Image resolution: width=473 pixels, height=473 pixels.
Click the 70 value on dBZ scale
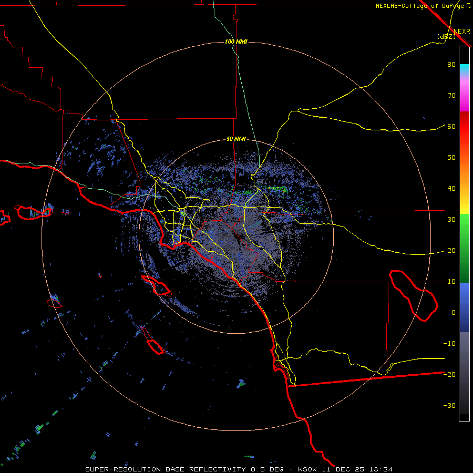[451, 96]
